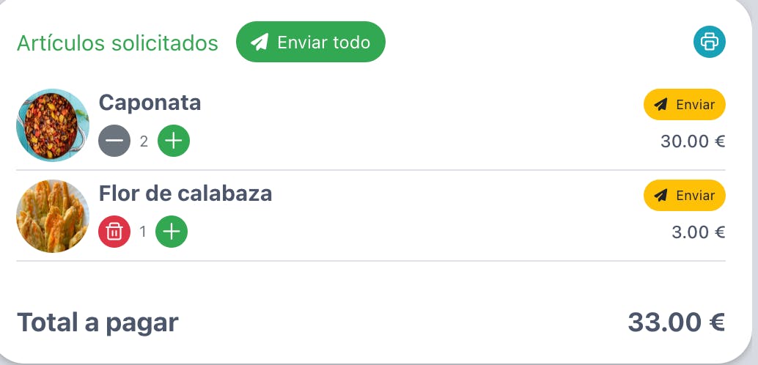Click the 'Artículos solicitados' heading
Image resolution: width=758 pixels, height=365 pixels.
pyautogui.click(x=117, y=43)
